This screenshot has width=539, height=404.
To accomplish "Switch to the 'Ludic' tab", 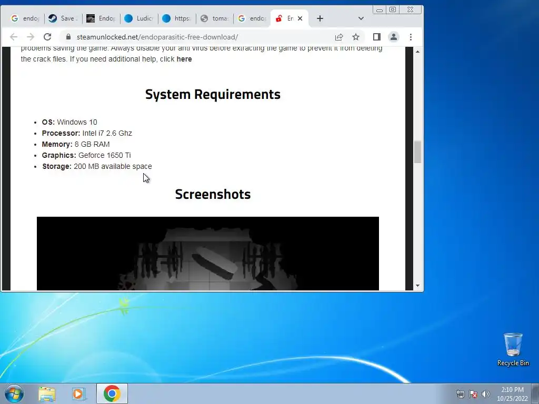I will [139, 18].
